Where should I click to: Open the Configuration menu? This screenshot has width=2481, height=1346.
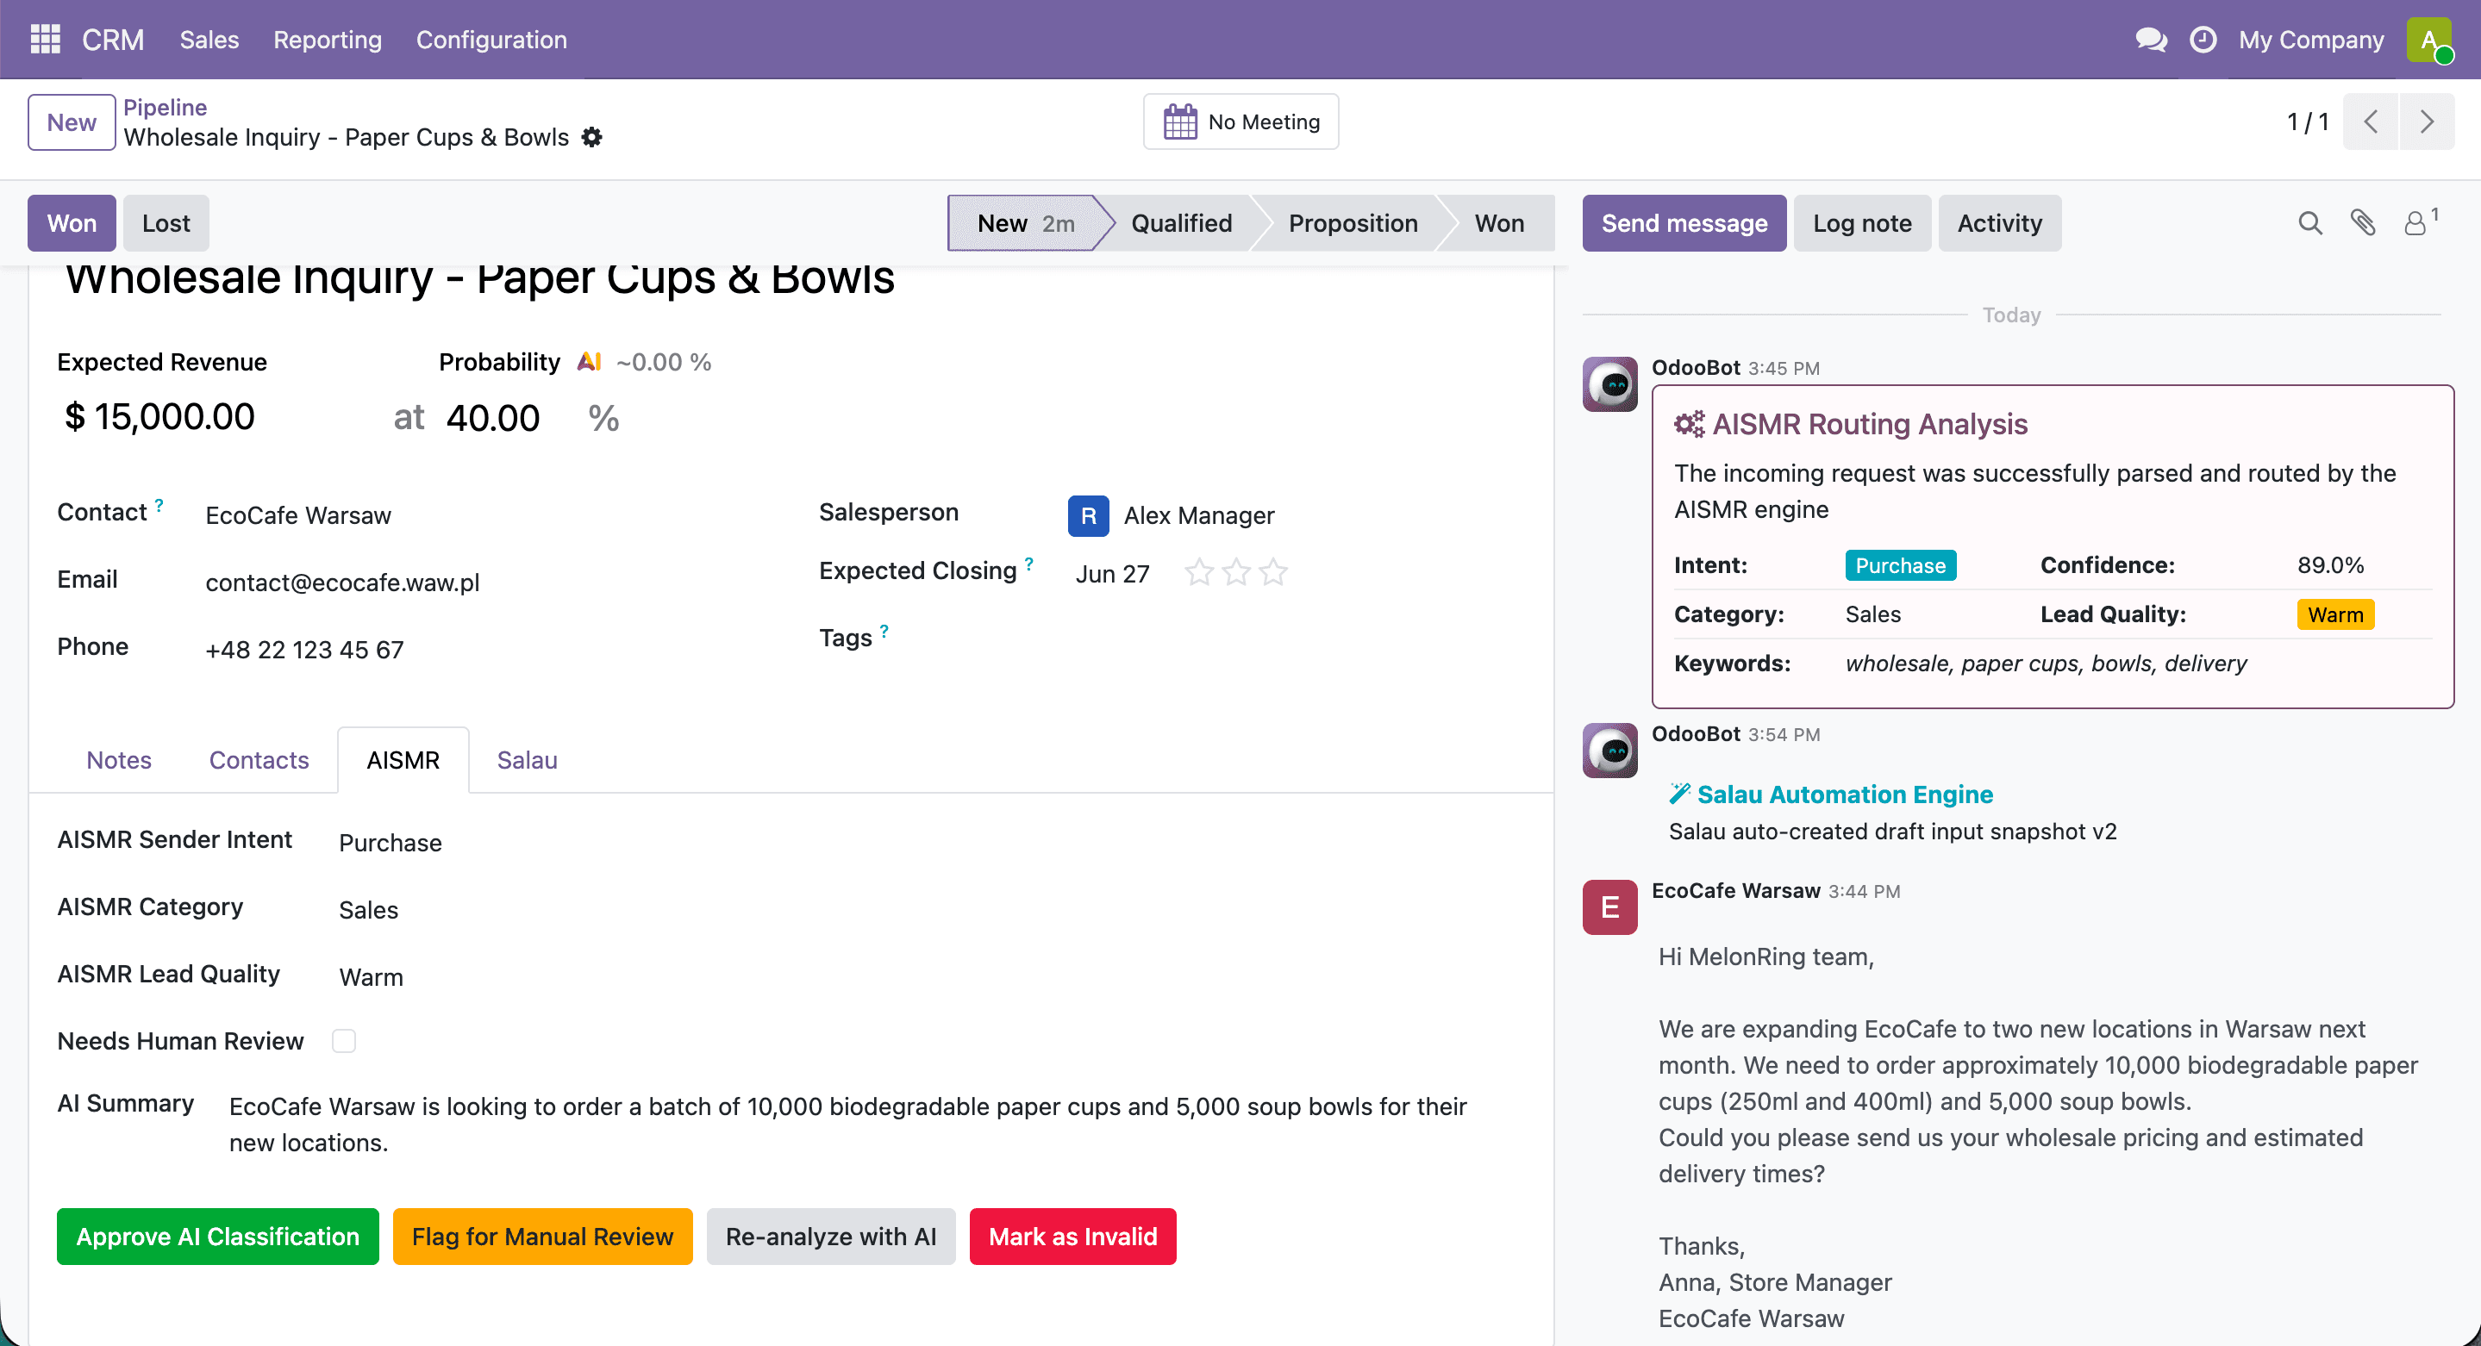[491, 40]
